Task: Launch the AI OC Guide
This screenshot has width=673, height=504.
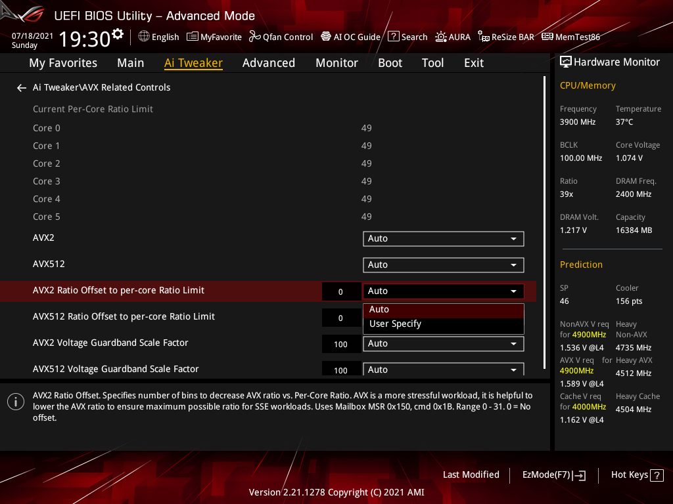Action: click(350, 37)
